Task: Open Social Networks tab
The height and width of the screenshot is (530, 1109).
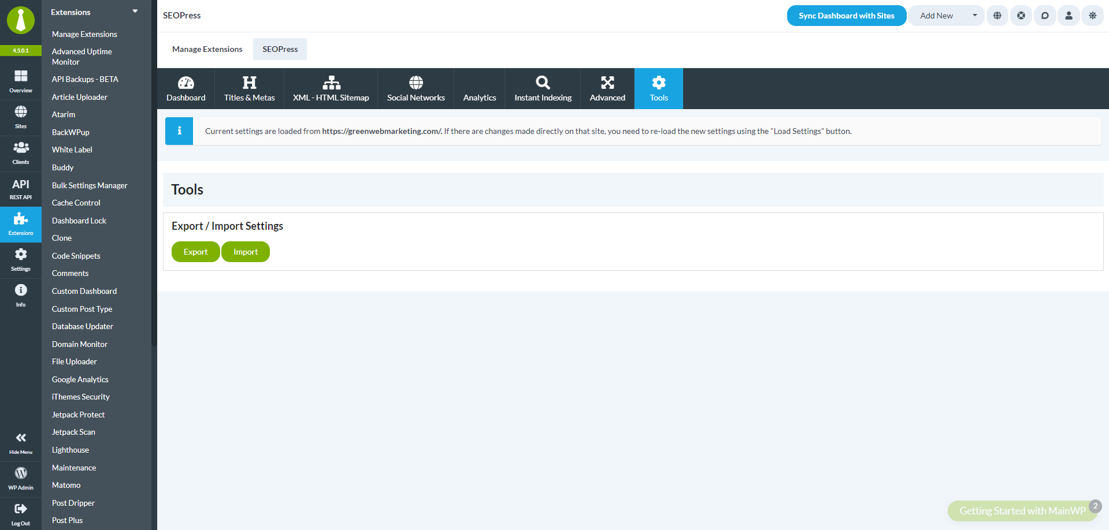Action: 416,88
